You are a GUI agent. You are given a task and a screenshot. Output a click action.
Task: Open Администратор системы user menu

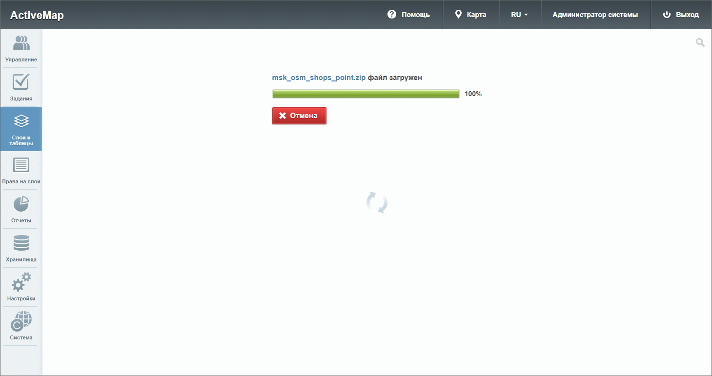pyautogui.click(x=595, y=15)
